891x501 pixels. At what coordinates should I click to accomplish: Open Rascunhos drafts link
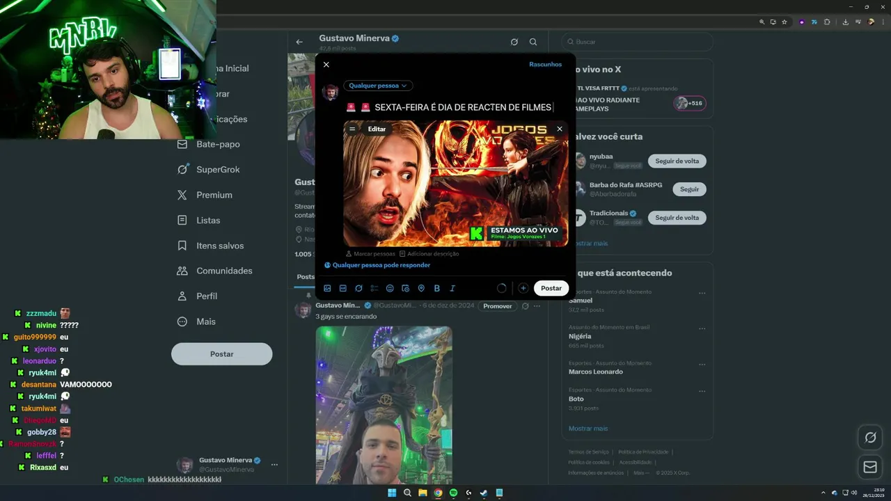click(x=545, y=65)
